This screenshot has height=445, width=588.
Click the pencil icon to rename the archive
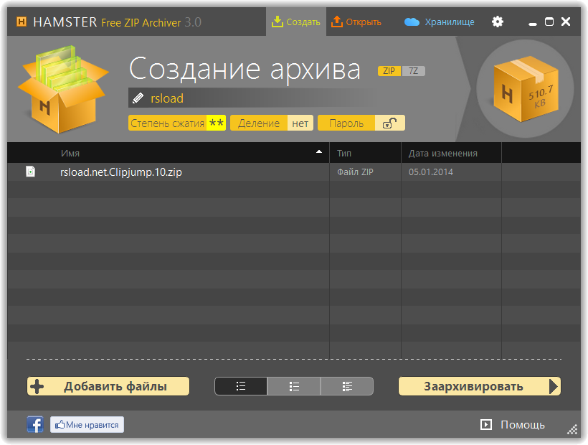coord(137,98)
